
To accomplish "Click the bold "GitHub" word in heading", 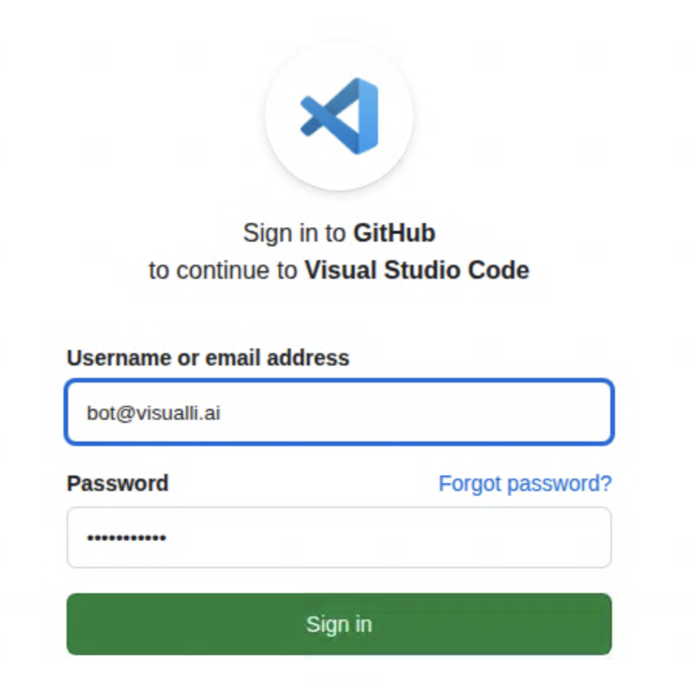I will tap(394, 232).
